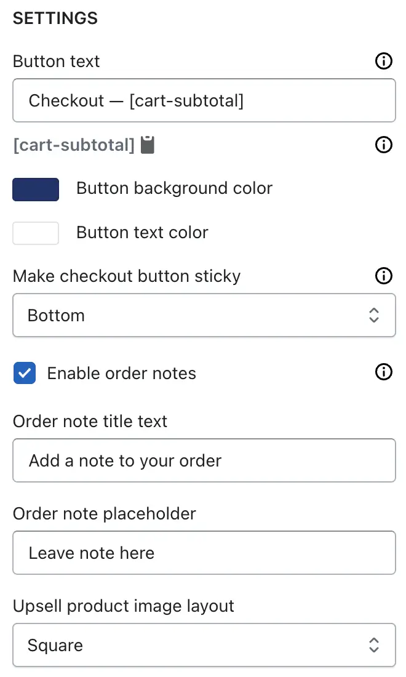This screenshot has height=677, width=406.
Task: Click the [cart-subtotal] variable link
Action: pyautogui.click(x=74, y=145)
